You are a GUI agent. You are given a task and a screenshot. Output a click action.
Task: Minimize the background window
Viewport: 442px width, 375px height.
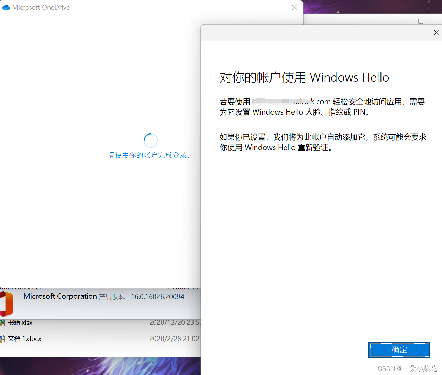coord(397,21)
